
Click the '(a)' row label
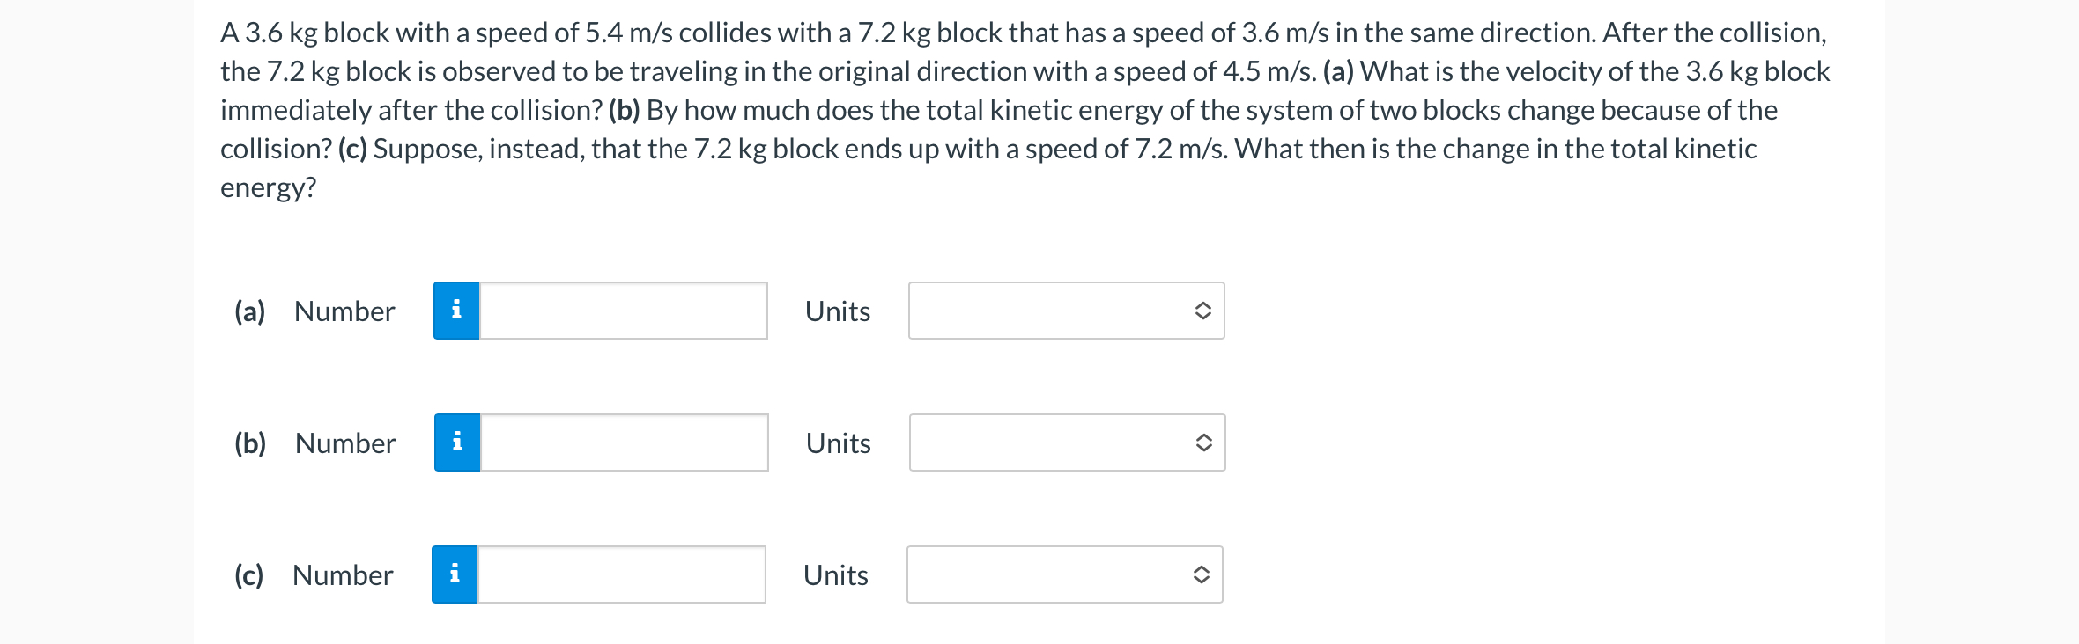249,311
